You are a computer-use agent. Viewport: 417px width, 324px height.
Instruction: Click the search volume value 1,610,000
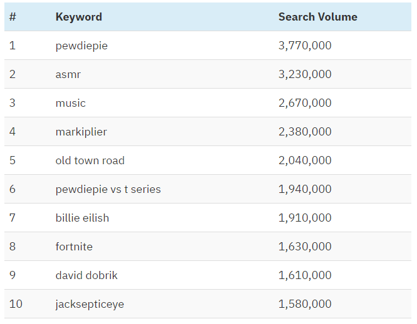[x=305, y=275]
